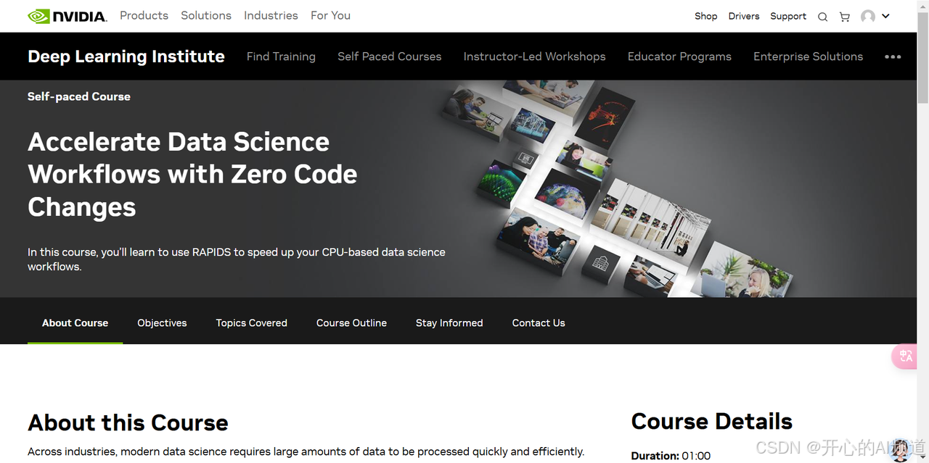
Task: Click the Deep Learning Institute title
Action: (x=126, y=57)
